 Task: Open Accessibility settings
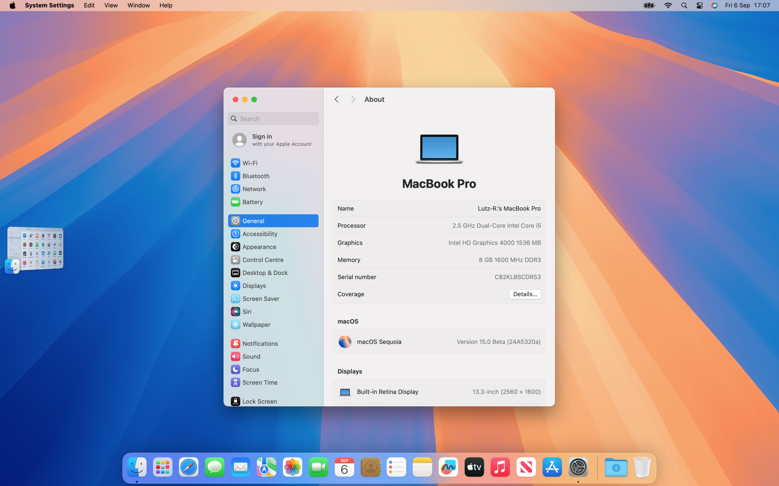click(273, 234)
